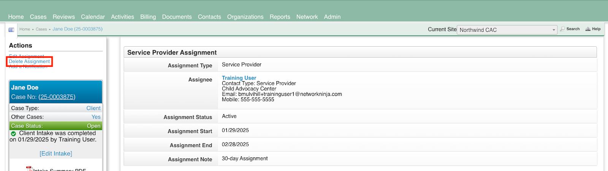This screenshot has height=171, width=608.
Task: Click Yes next to Other Cases
Action: click(96, 117)
